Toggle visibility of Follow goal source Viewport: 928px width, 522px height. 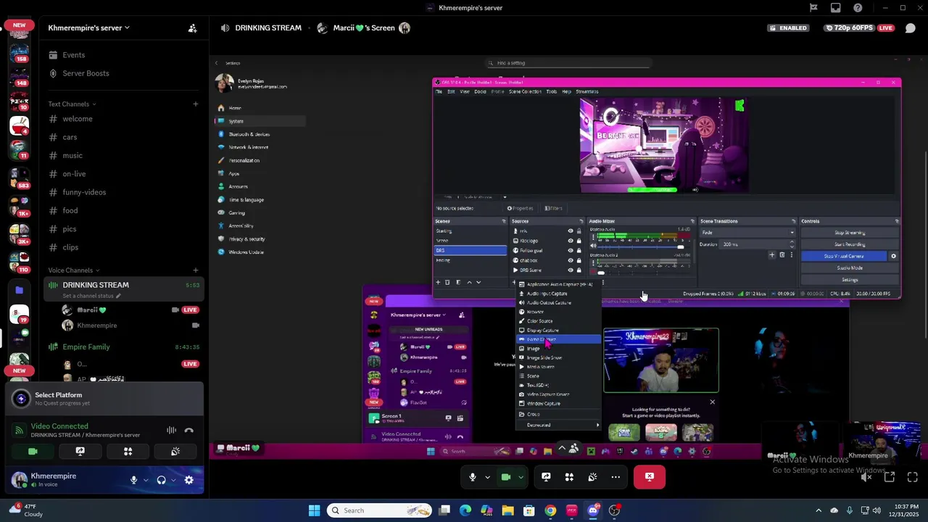[x=571, y=251]
